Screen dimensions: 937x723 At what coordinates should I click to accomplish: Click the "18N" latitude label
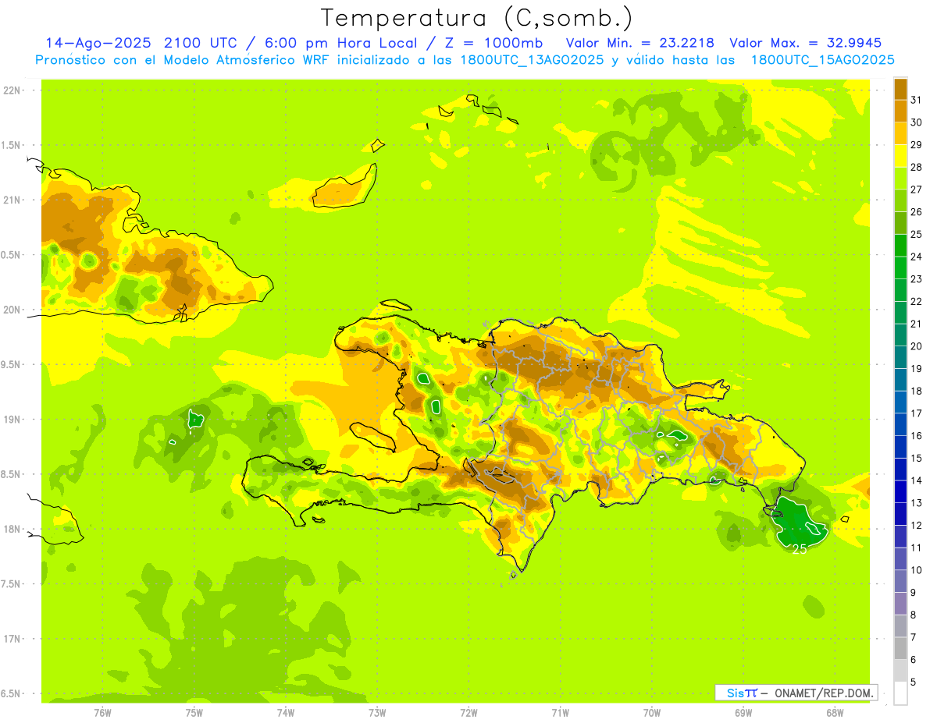(12, 529)
